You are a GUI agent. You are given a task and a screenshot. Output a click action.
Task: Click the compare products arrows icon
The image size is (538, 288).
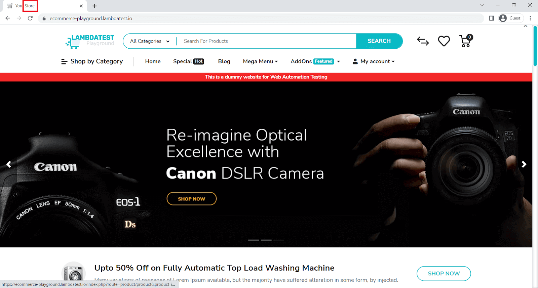coord(423,41)
